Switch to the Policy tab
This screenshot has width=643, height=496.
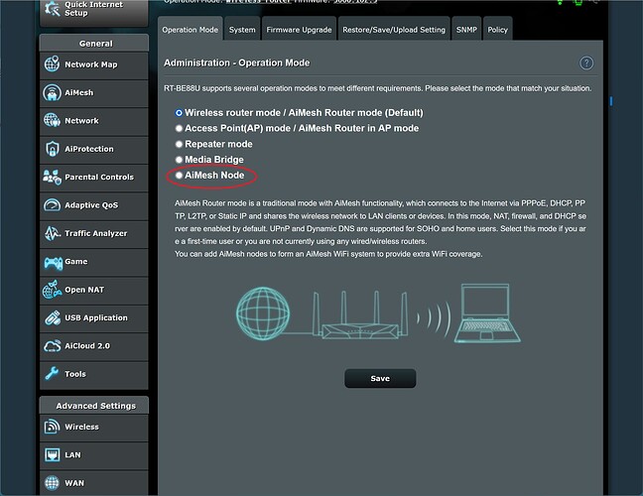click(498, 30)
